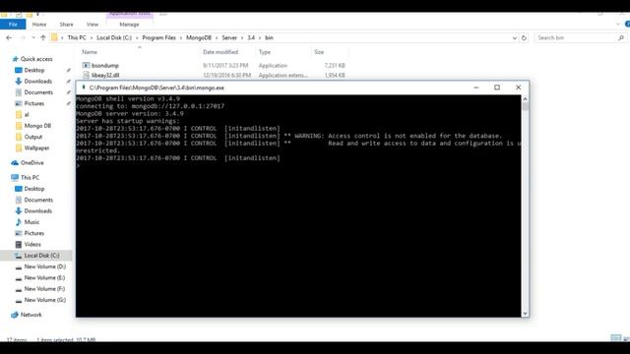Select Local Disk (C:) in address path
The image size is (630, 354).
[x=114, y=37]
